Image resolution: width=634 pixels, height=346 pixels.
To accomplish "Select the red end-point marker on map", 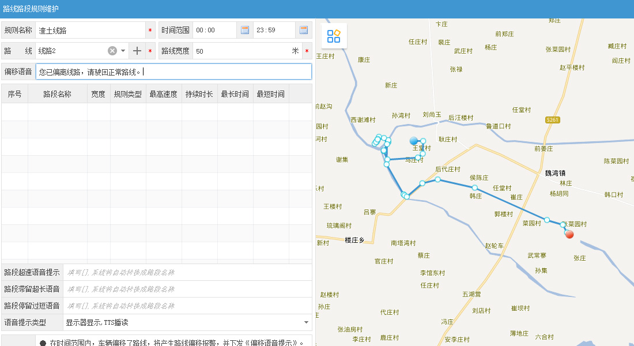I will (569, 234).
